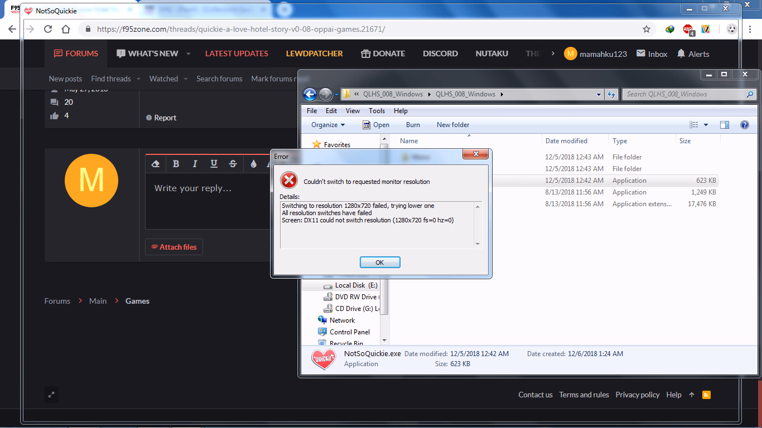Open the Privacy policy link
Screen dimensions: 762x428
pos(638,395)
